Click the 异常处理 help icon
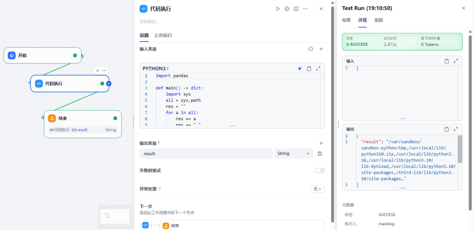The image size is (473, 230). tap(159, 189)
